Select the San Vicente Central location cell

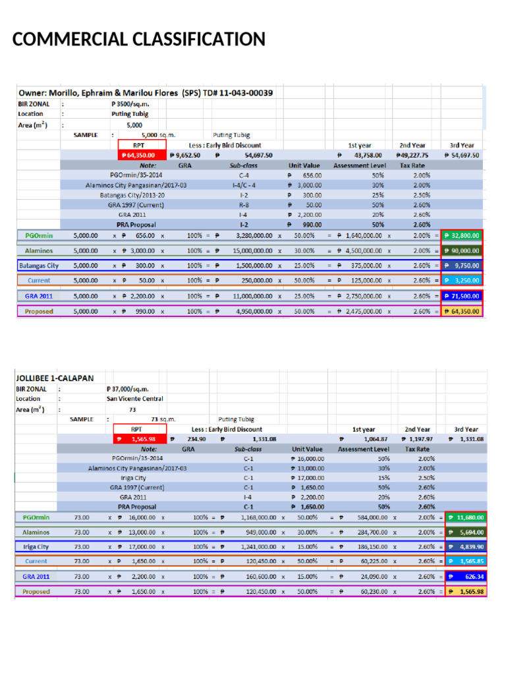(135, 399)
